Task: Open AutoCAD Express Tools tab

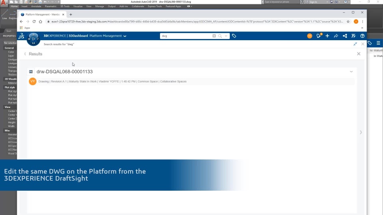Action: [155, 6]
